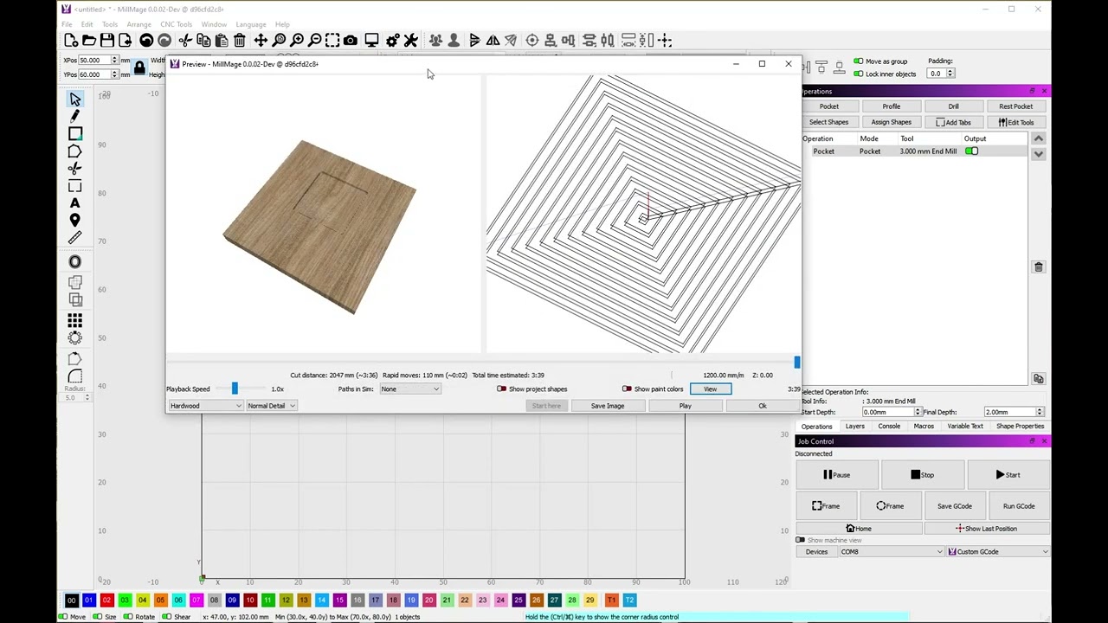
Task: Toggle the Shear checkbox in status bar
Action: [x=166, y=617]
